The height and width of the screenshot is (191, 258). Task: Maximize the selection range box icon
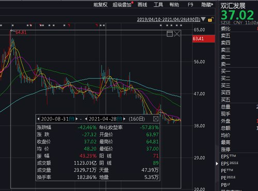coord(170,34)
